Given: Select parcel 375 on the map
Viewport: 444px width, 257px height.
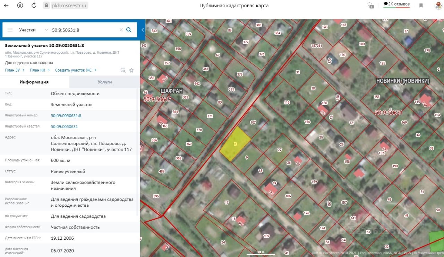Looking at the screenshot, I should (240, 74).
